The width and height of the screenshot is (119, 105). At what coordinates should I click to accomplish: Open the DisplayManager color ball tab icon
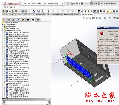[23, 20]
